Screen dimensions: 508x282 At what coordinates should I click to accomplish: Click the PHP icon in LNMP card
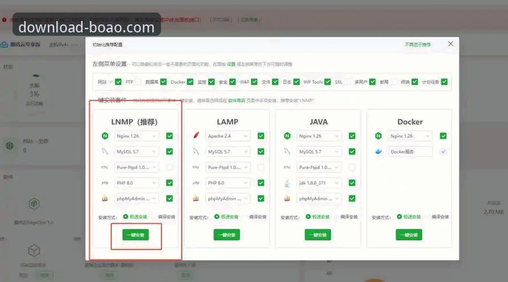coord(105,183)
